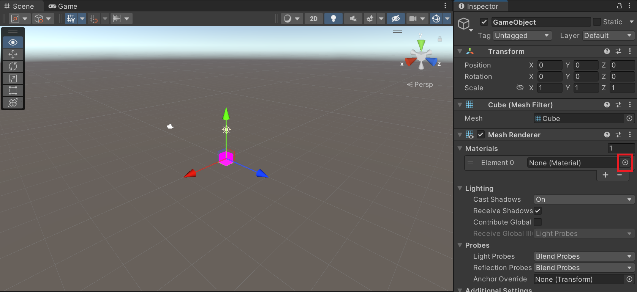Open the Layer dropdown showing Default

point(609,36)
